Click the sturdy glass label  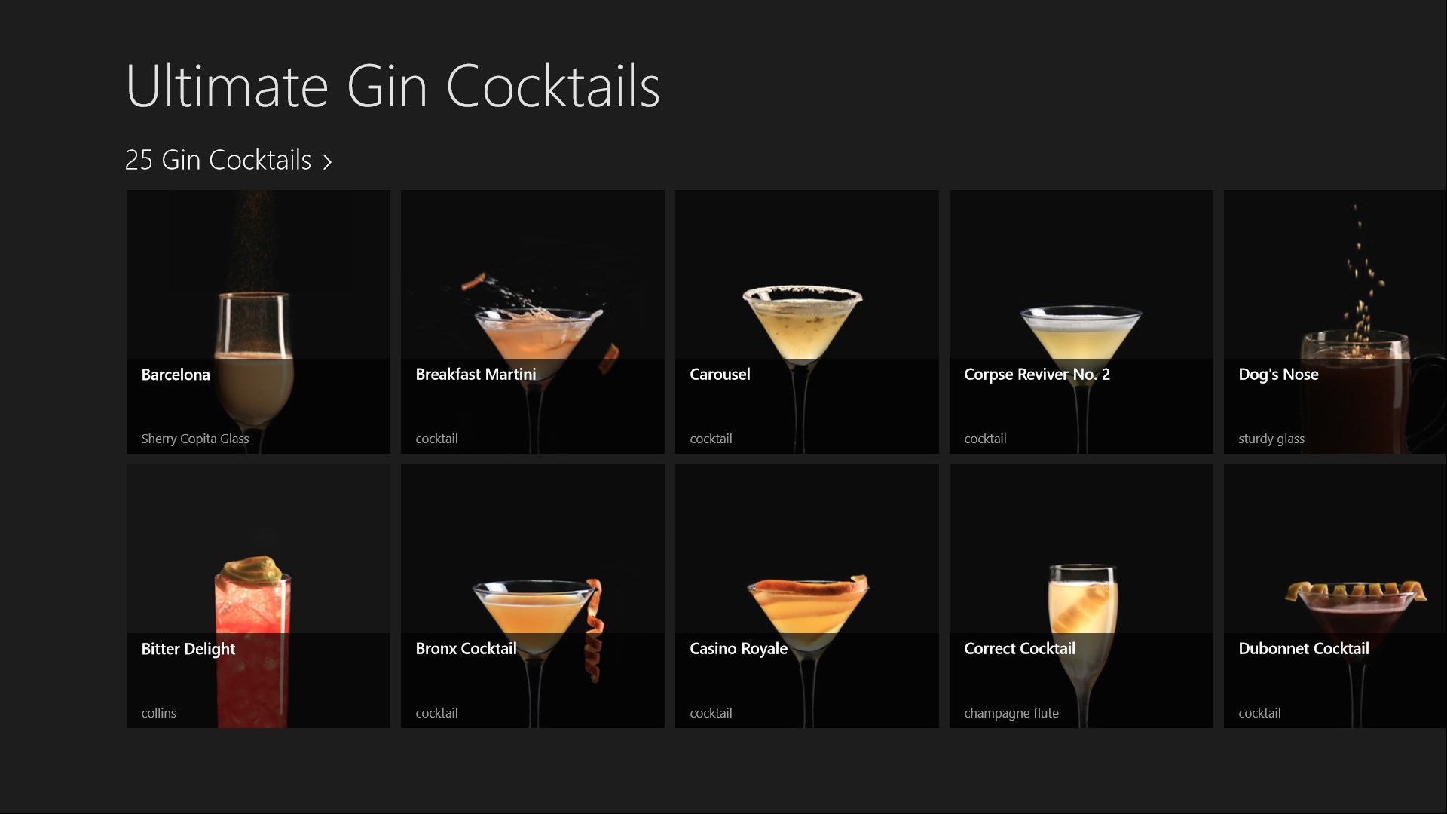pyautogui.click(x=1271, y=439)
